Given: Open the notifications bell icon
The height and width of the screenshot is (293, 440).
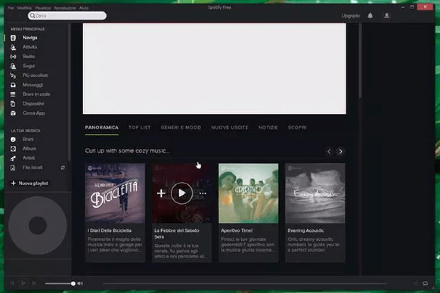Looking at the screenshot, I should pos(370,16).
